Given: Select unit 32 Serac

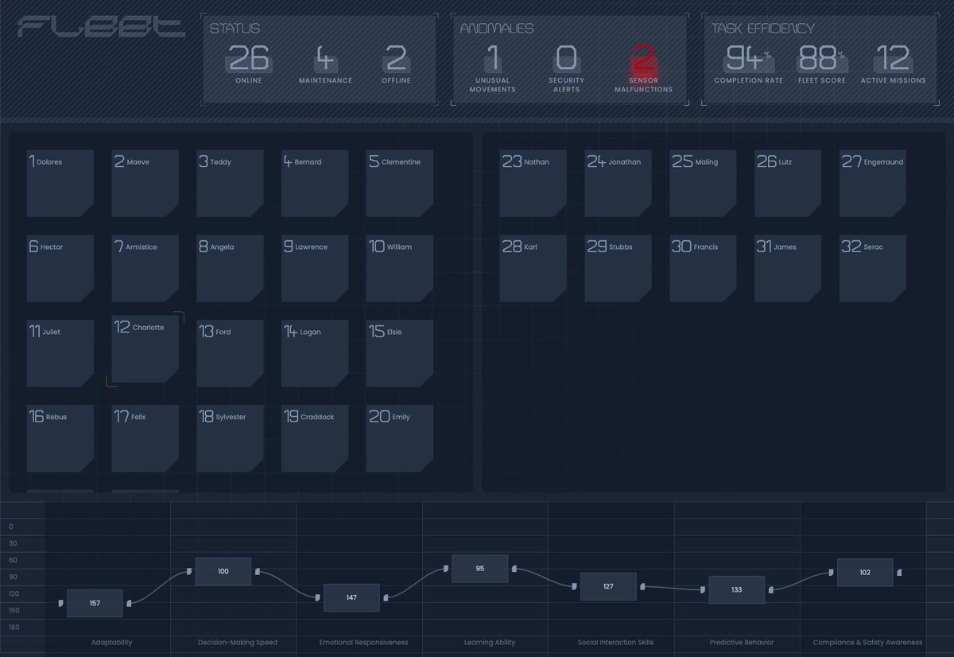Looking at the screenshot, I should coord(873,268).
